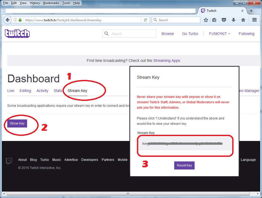This screenshot has width=262, height=198.
Task: Open the View menu
Action: click(23, 3)
